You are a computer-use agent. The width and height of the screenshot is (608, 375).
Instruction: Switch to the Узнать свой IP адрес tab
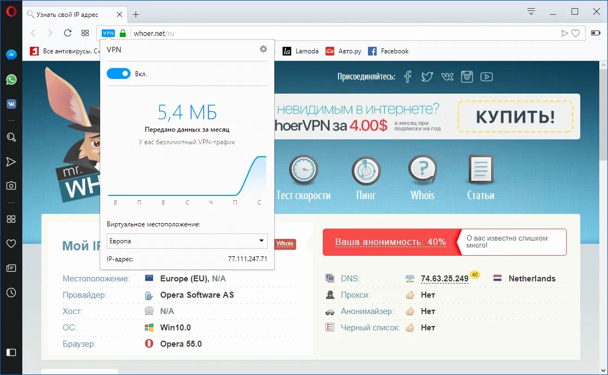pos(68,14)
